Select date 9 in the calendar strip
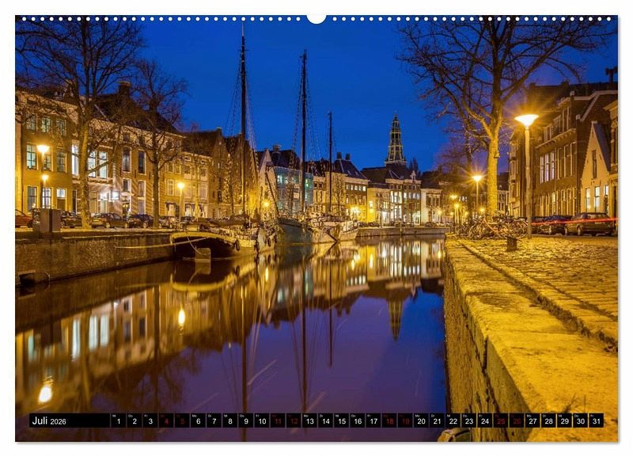Image resolution: width=633 pixels, height=457 pixels. (246, 421)
